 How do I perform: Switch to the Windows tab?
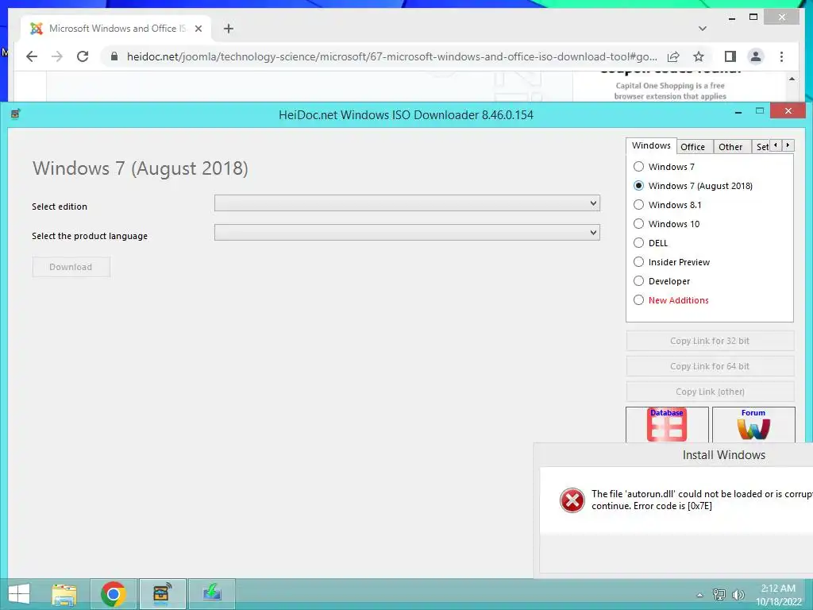pos(651,146)
